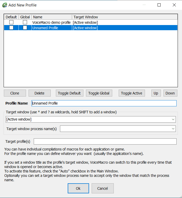Click the Target Window column header
The image size is (182, 198).
tap(125, 17)
